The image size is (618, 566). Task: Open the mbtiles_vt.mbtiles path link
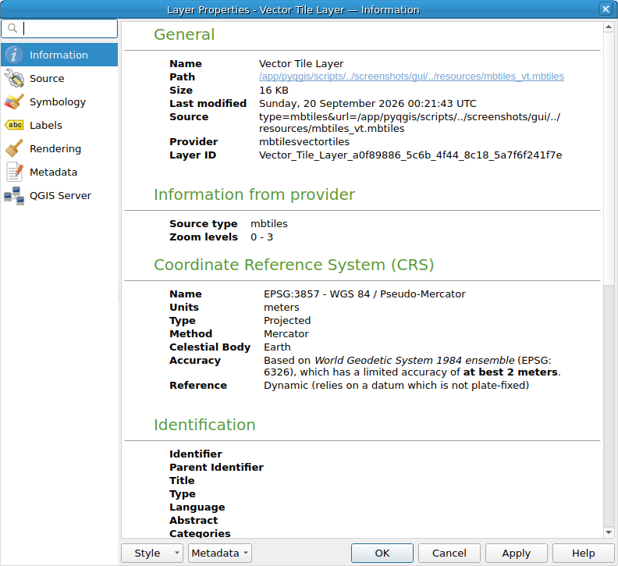point(411,77)
